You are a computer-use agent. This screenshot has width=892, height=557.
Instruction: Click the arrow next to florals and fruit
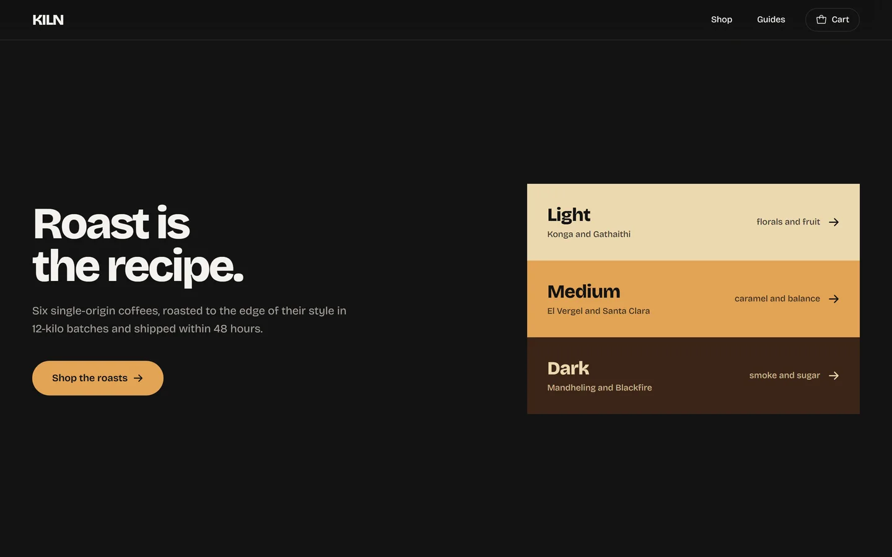[x=834, y=222]
